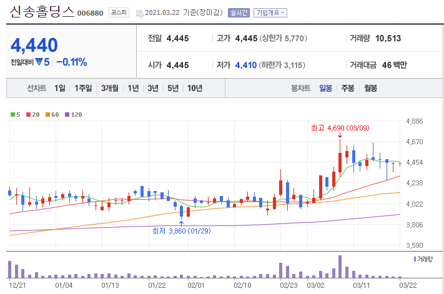Select the 1주일 line chart tab
Viewport: 444px width, 294px height.
point(83,88)
